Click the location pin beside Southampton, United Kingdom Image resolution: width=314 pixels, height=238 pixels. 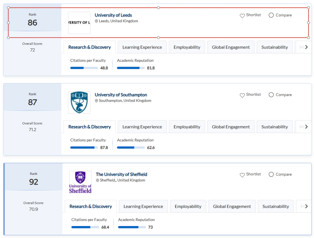[96, 101]
